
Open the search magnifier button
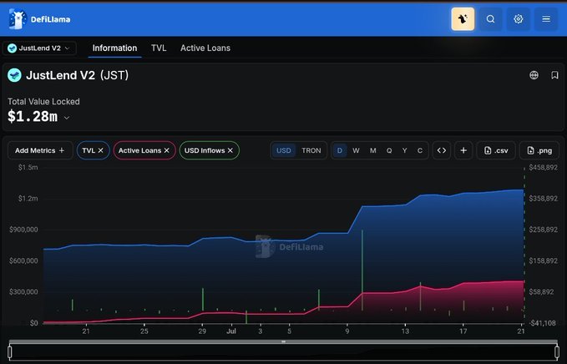pyautogui.click(x=490, y=19)
